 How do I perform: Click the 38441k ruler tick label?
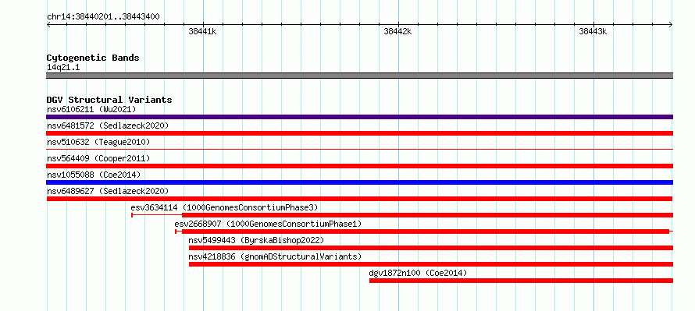202,31
